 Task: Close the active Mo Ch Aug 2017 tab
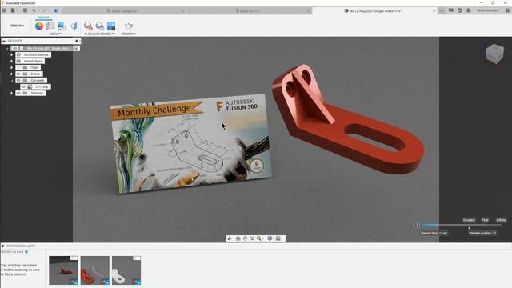[434, 10]
